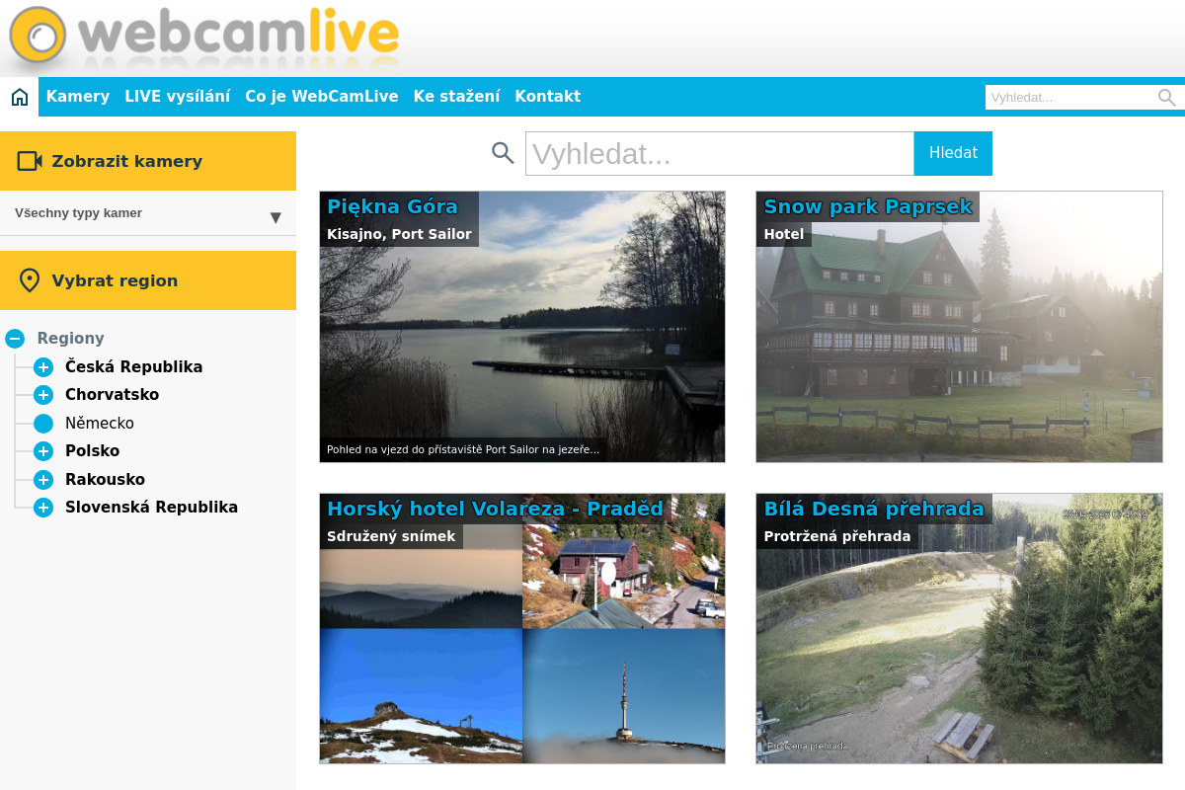Viewport: 1185px width, 790px height.
Task: Select the camera icon beside Zobrazit kamery
Action: click(x=30, y=160)
